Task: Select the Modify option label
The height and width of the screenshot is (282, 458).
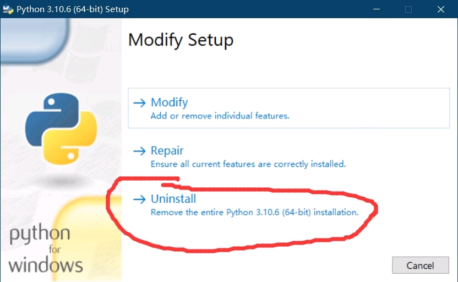Action: click(x=169, y=102)
